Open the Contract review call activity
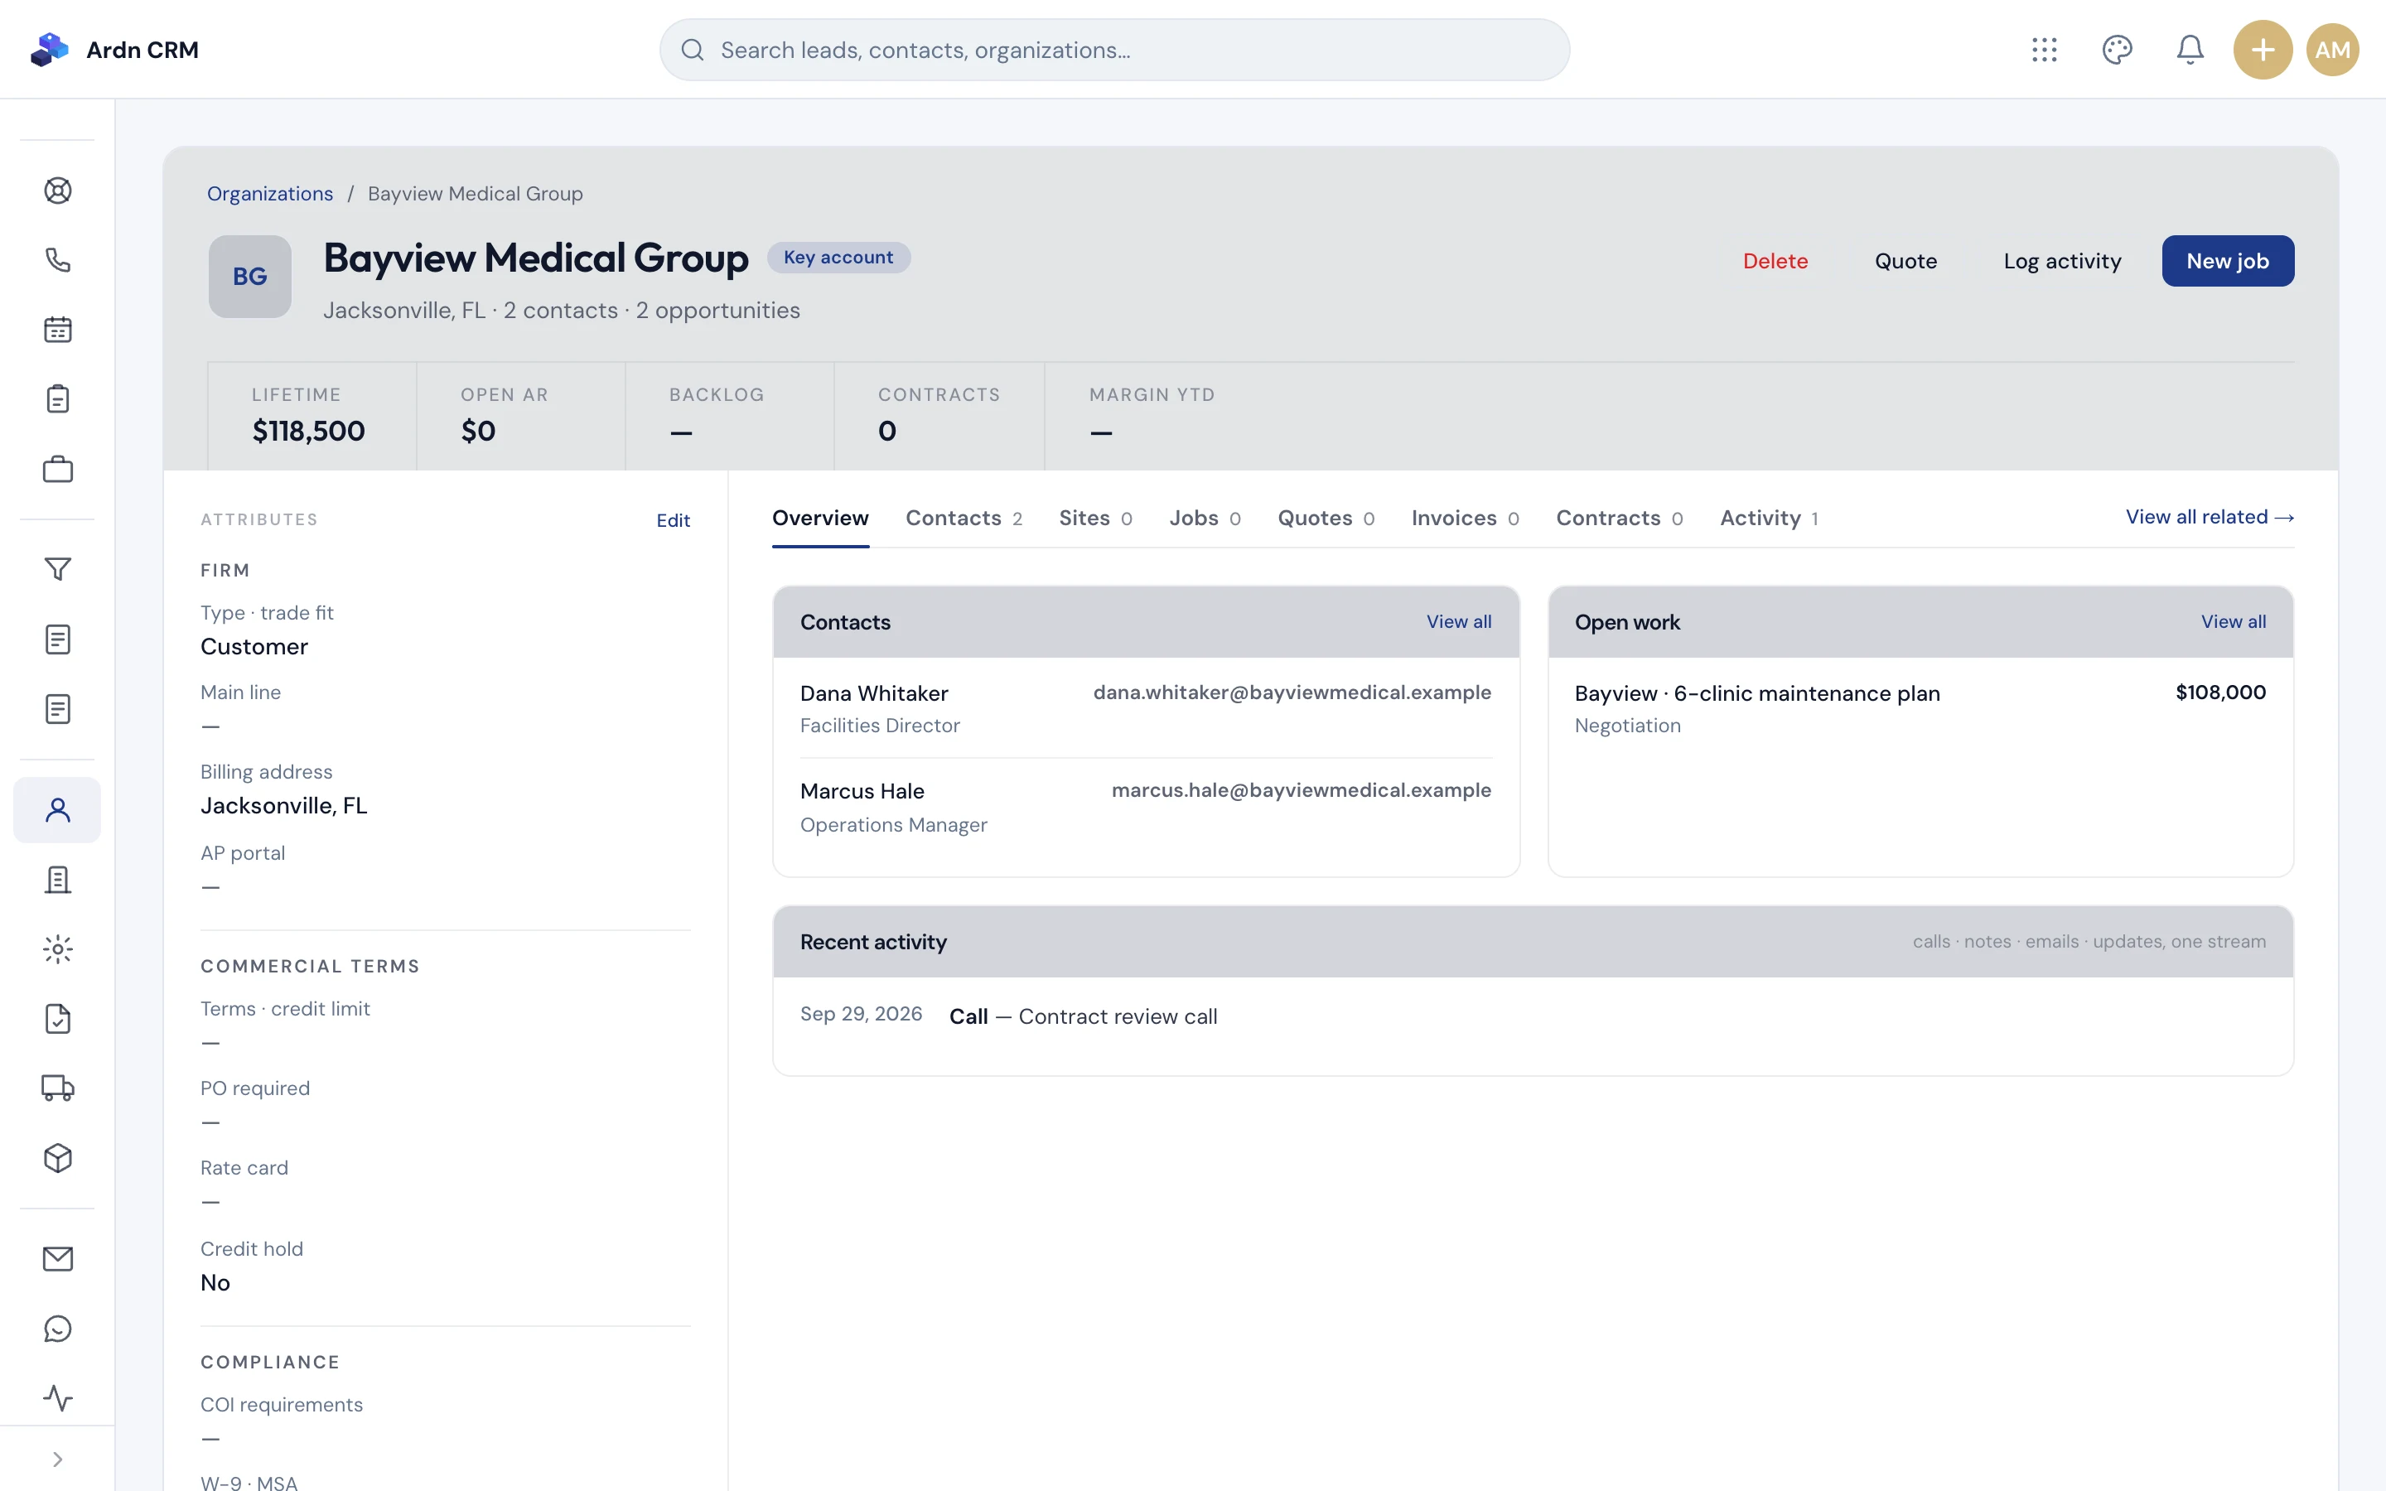This screenshot has width=2386, height=1491. 1534,1016
